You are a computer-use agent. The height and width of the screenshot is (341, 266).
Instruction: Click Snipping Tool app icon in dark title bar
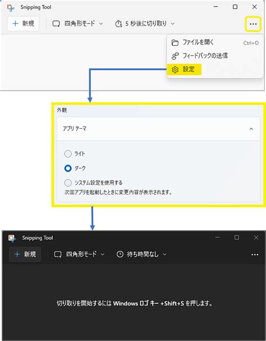pos(12,238)
